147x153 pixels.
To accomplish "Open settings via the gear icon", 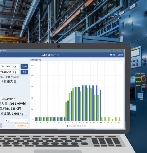I will pyautogui.click(x=111, y=55).
